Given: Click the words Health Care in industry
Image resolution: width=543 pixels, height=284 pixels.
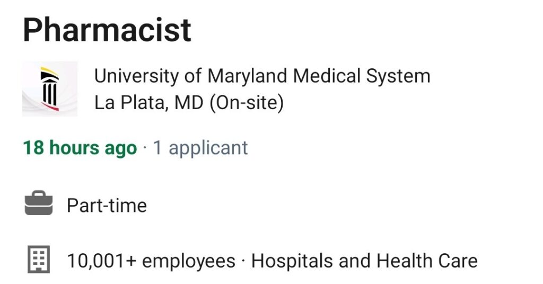Looking at the screenshot, I should [427, 261].
